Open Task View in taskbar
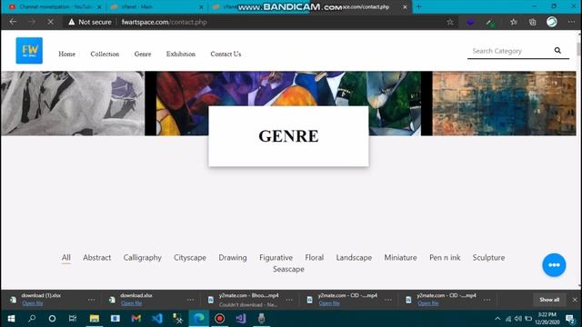The height and width of the screenshot is (327, 582). click(x=73, y=319)
